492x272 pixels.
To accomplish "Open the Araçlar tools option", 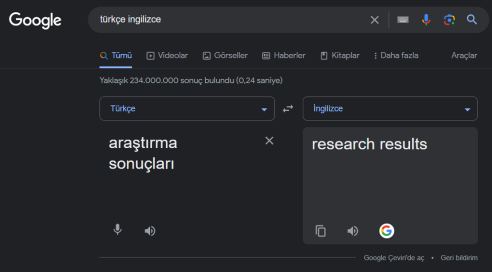I will click(464, 56).
